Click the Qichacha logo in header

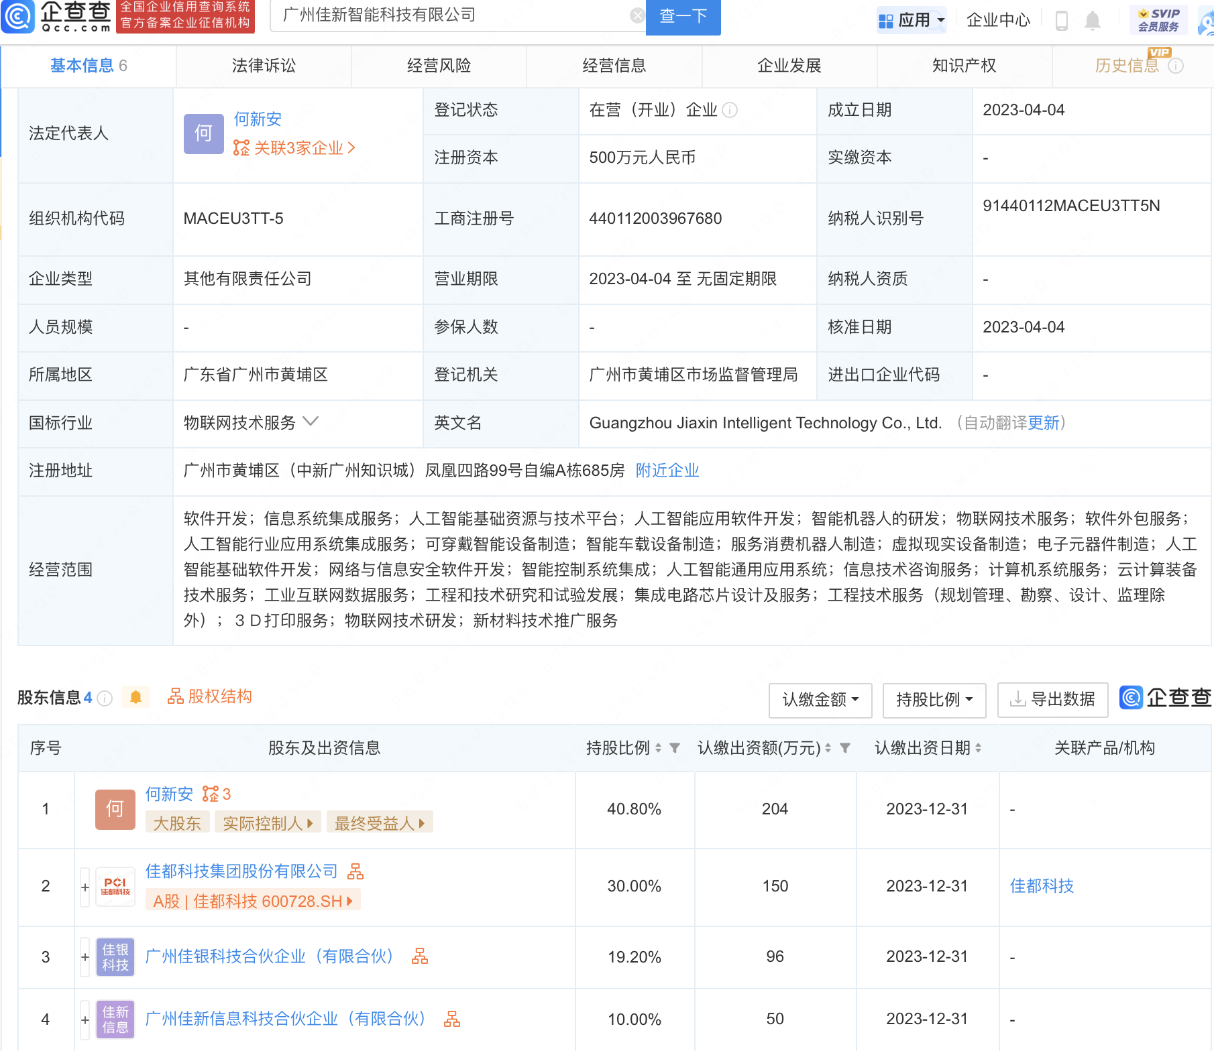57,16
